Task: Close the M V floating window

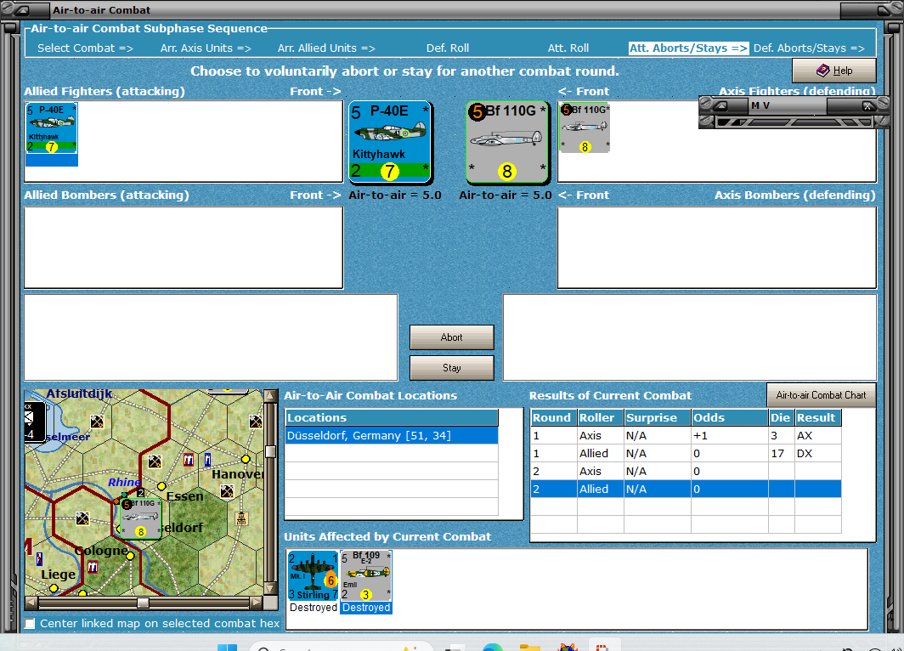Action: [867, 105]
